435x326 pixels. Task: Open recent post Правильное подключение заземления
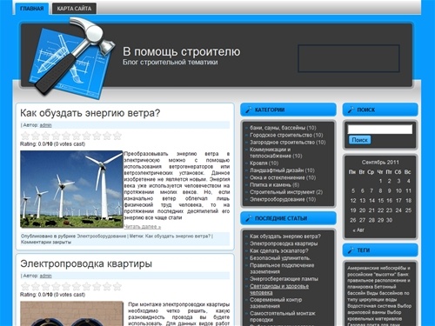[x=282, y=269]
